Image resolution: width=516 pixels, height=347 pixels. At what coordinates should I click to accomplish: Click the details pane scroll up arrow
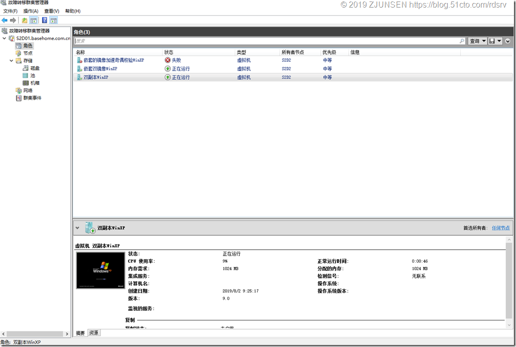pyautogui.click(x=509, y=240)
